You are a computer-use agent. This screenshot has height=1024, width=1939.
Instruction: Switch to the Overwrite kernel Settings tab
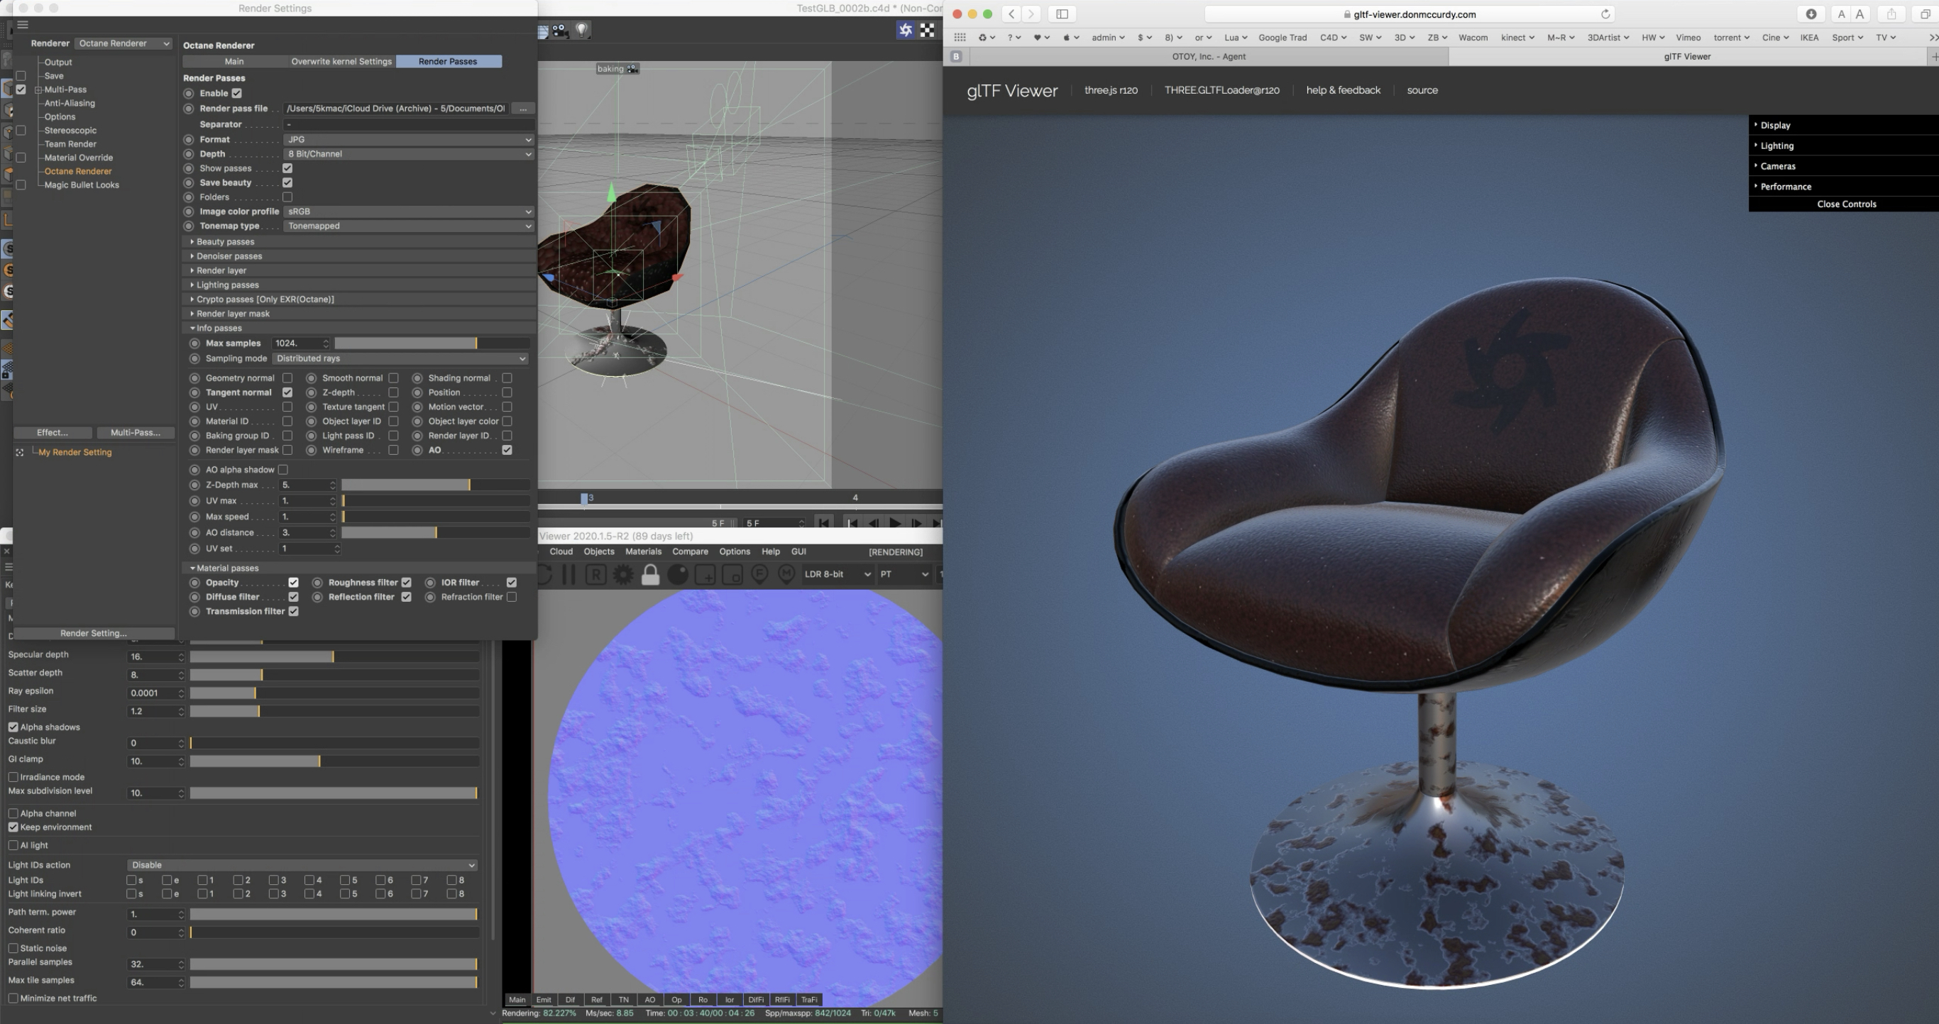coord(341,62)
